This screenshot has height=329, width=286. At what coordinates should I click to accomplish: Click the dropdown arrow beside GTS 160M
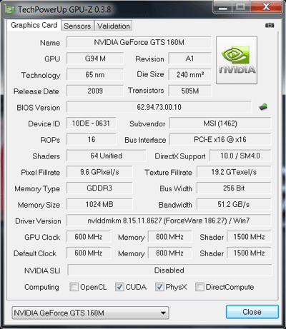coord(163,313)
